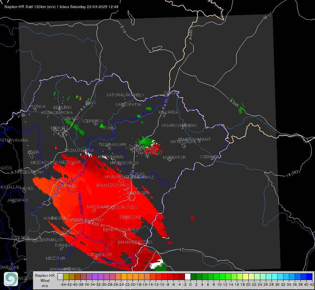Click the PÉTERVÁSÁRA label
The width and height of the screenshot is (315, 290).
14,140
